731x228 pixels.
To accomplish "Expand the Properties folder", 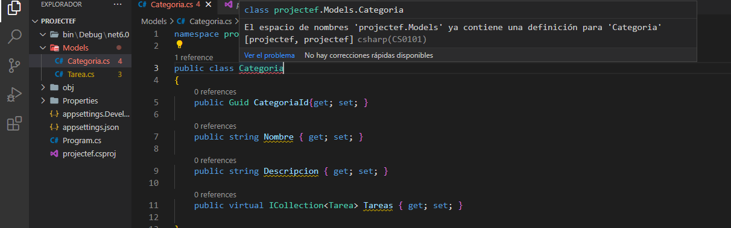I will click(x=43, y=100).
